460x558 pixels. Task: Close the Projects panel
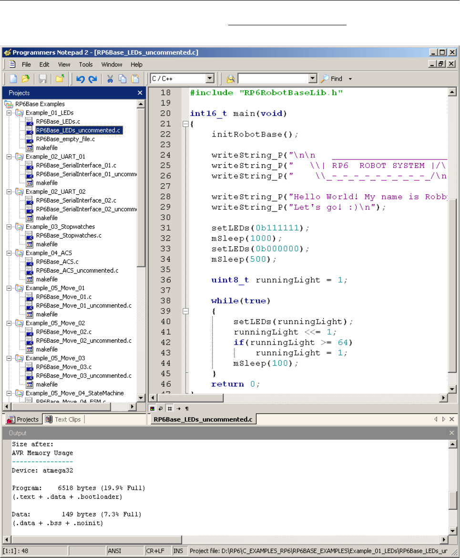pos(140,93)
